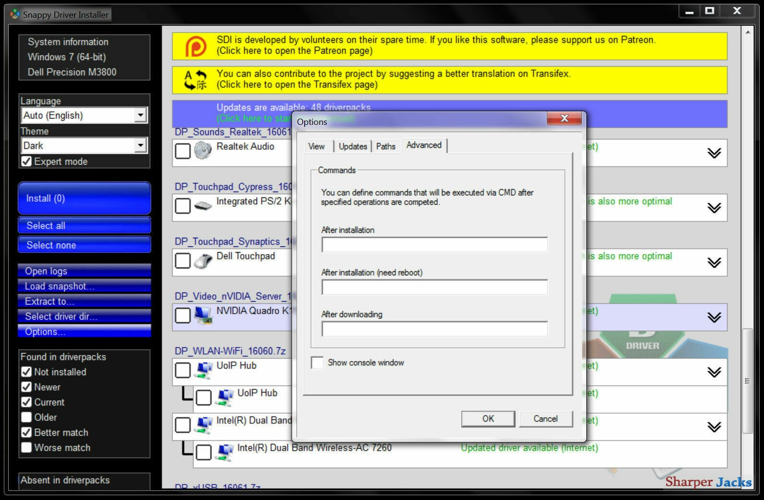Toggle Better match filter

[26, 432]
